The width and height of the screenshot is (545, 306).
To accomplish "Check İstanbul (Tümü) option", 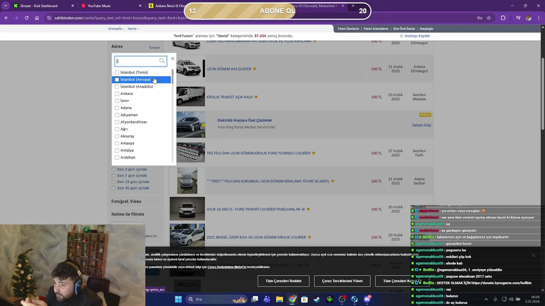I will coord(117,72).
